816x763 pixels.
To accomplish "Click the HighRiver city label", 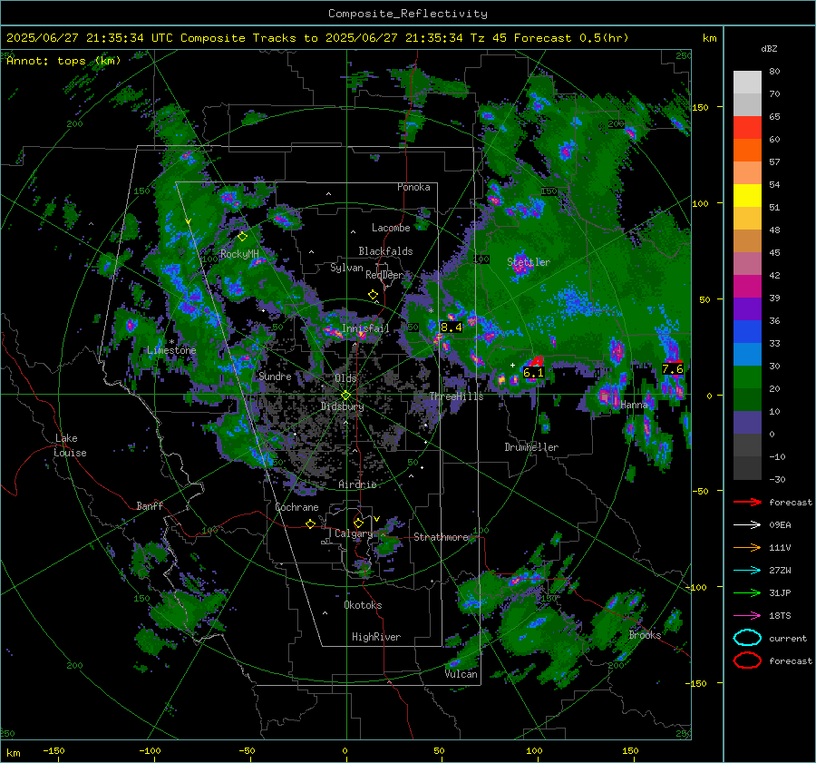I will [x=376, y=637].
